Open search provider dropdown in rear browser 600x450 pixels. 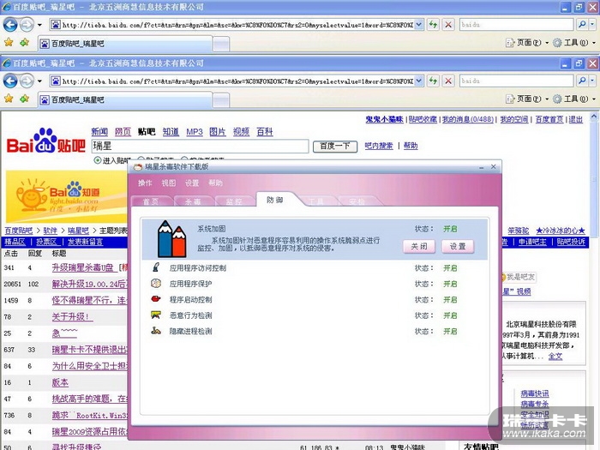(x=592, y=25)
